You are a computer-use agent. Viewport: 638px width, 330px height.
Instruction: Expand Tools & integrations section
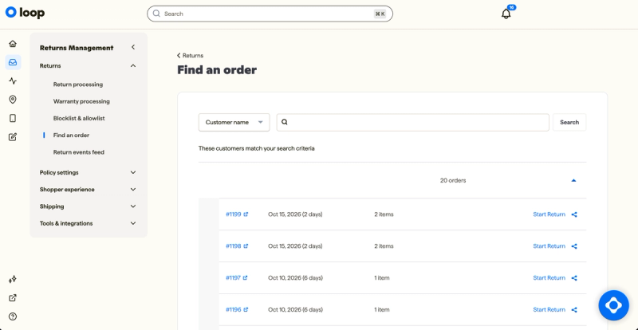(x=133, y=223)
